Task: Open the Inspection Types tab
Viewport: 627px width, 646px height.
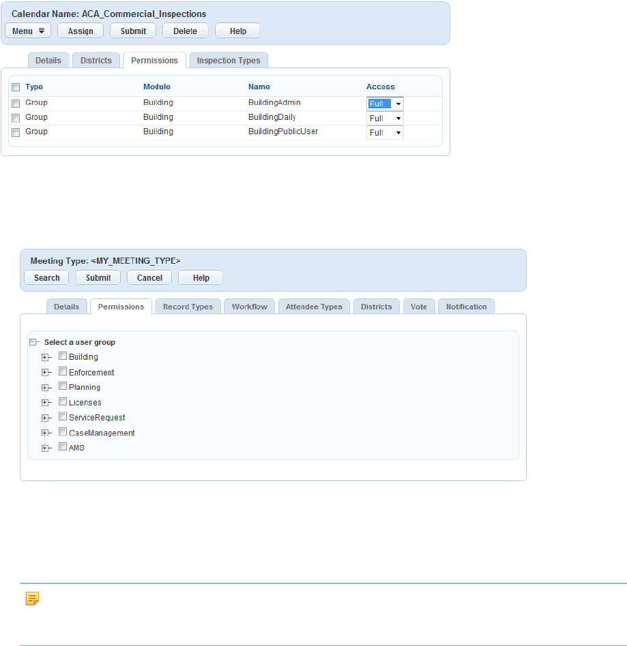Action: (x=229, y=61)
